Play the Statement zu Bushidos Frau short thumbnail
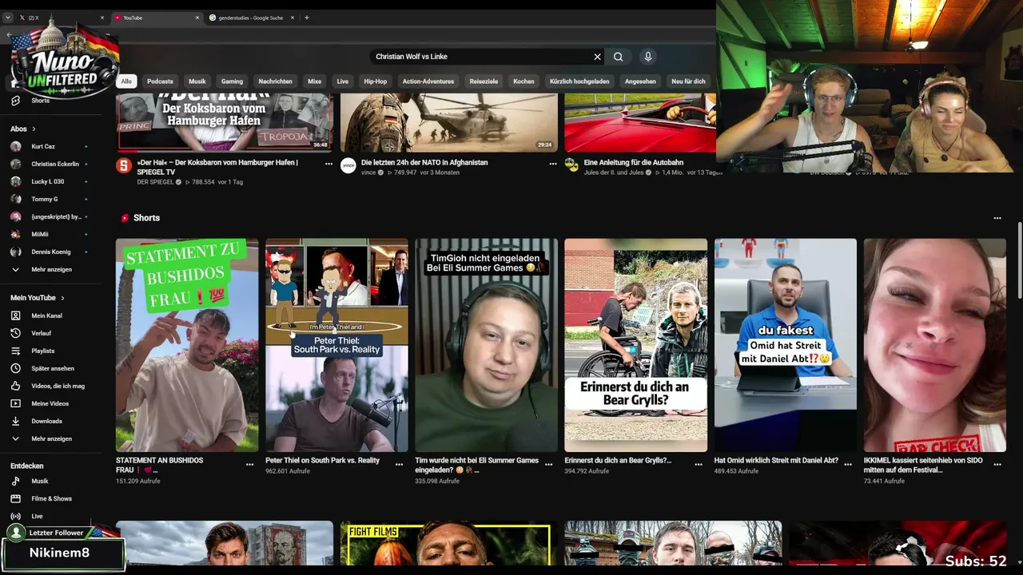Image resolution: width=1023 pixels, height=575 pixels. [187, 345]
